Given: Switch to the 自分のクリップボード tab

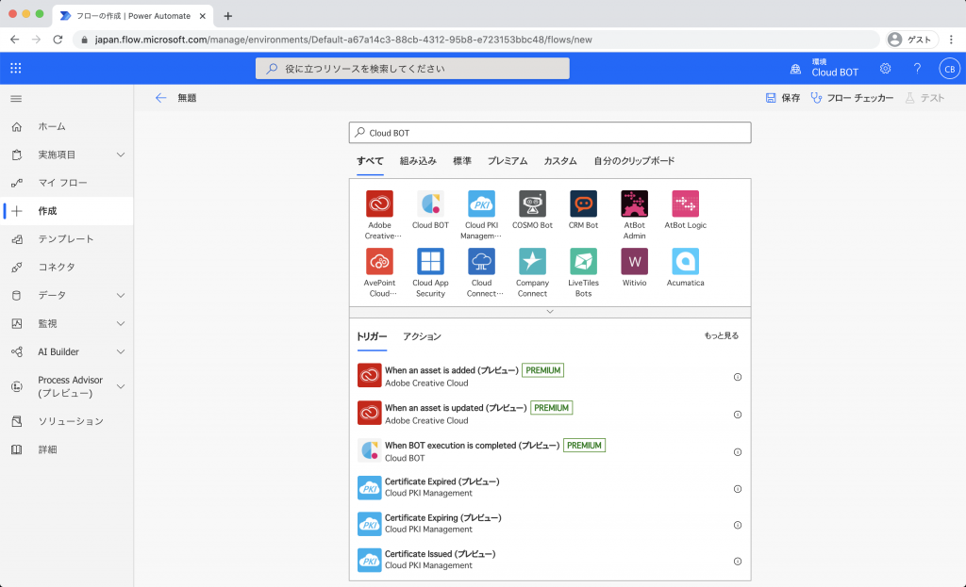Looking at the screenshot, I should pyautogui.click(x=634, y=161).
